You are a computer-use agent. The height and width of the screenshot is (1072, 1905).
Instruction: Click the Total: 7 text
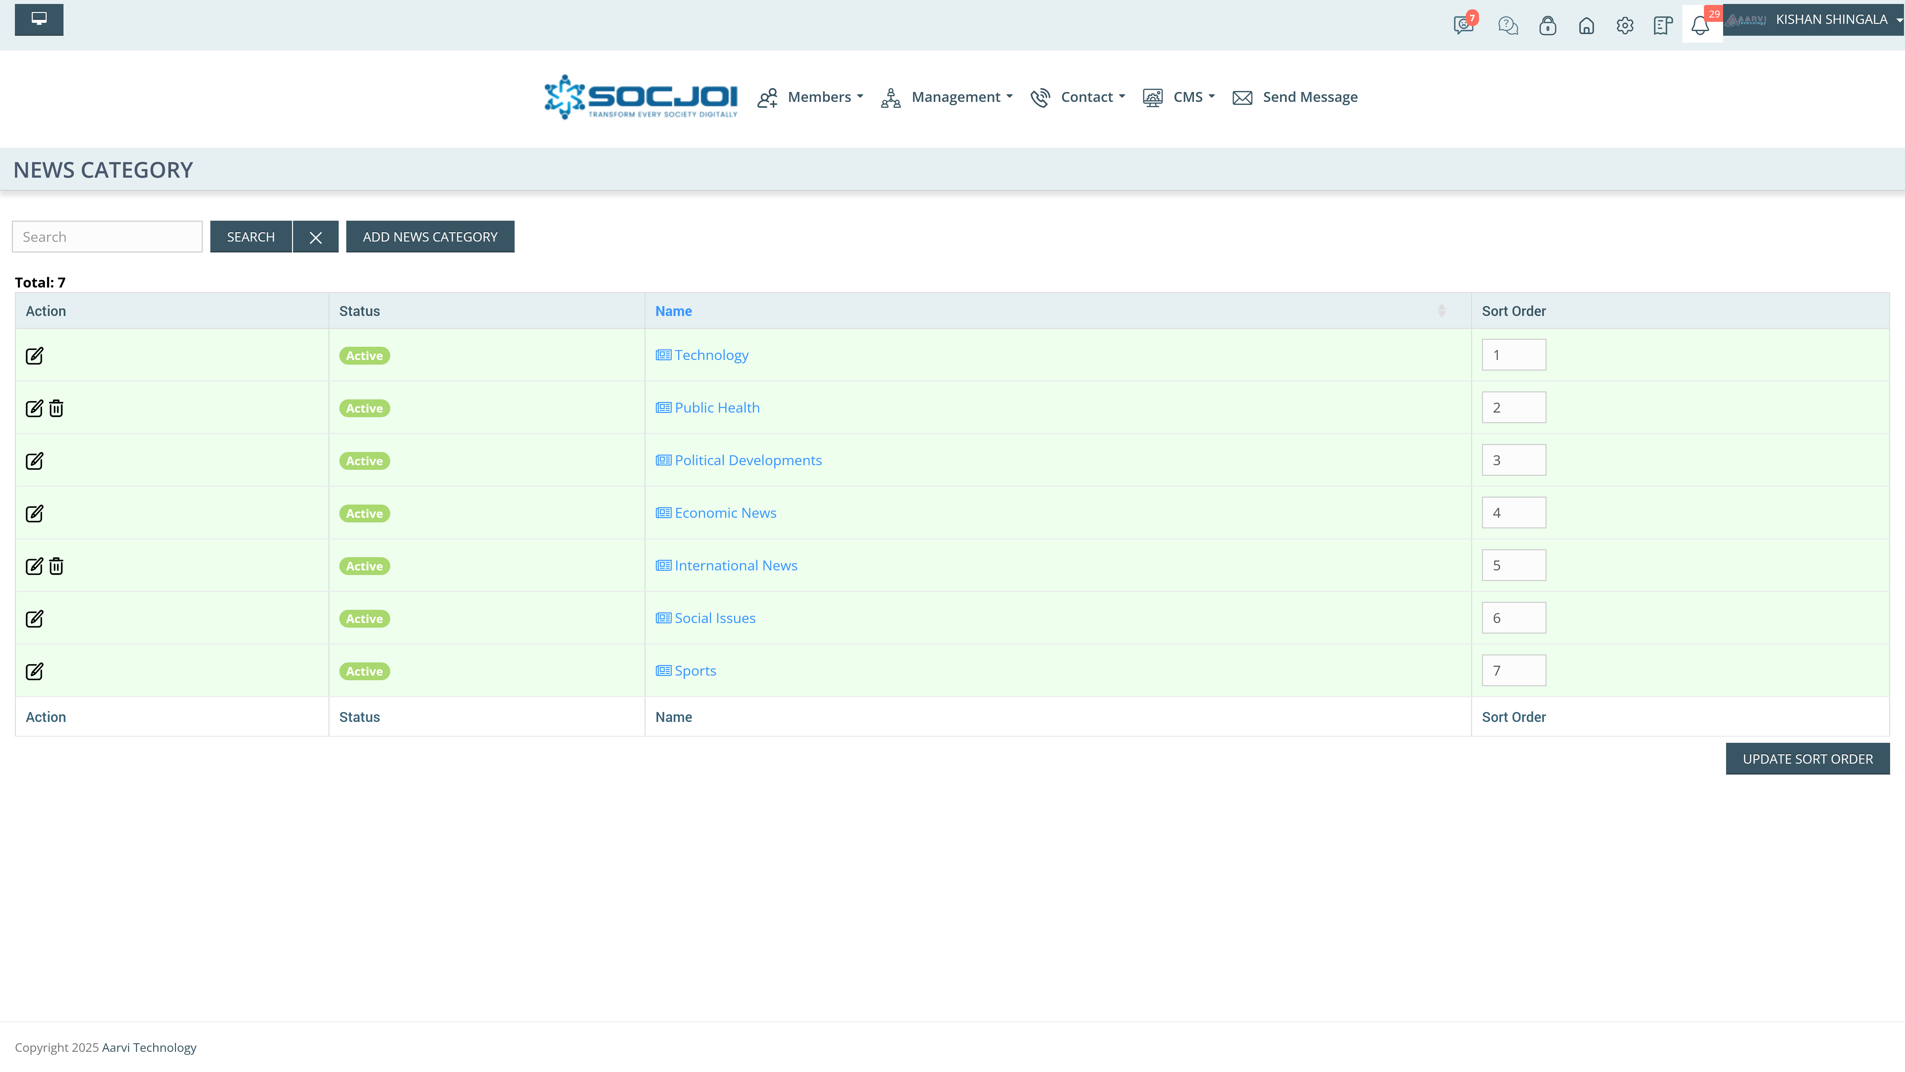point(40,282)
